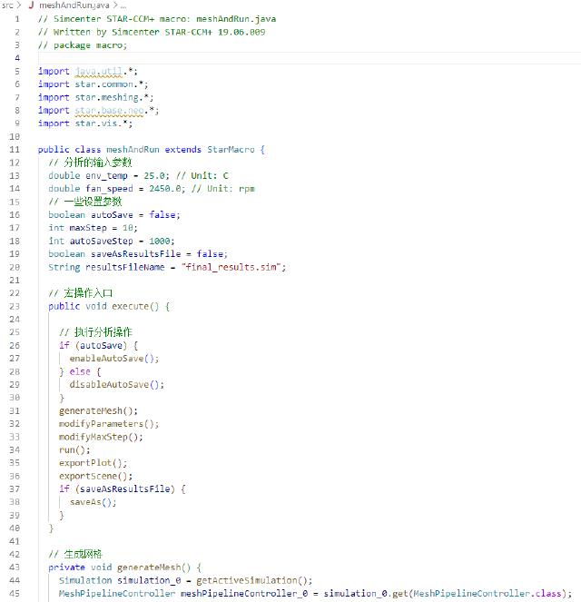The width and height of the screenshot is (581, 602).
Task: Click 'star.common' in import statement
Action: click(x=104, y=84)
